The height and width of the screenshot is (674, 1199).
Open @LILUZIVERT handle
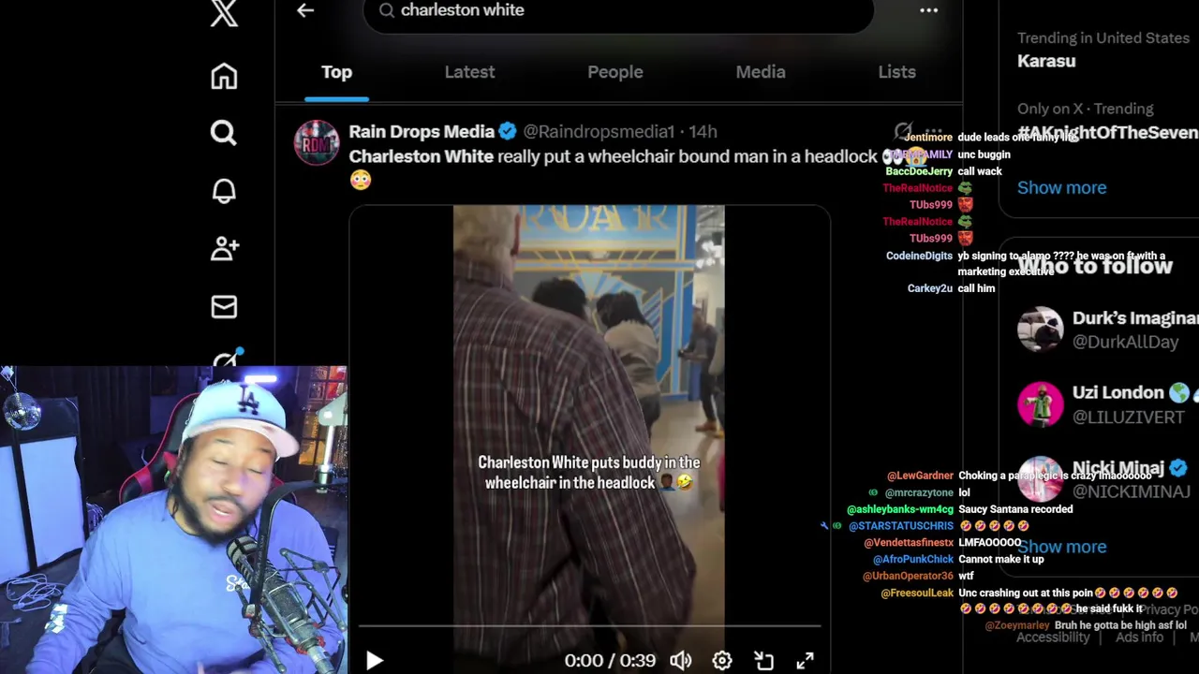click(x=1128, y=418)
